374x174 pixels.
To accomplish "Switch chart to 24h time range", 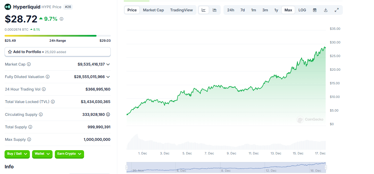I will [x=231, y=10].
